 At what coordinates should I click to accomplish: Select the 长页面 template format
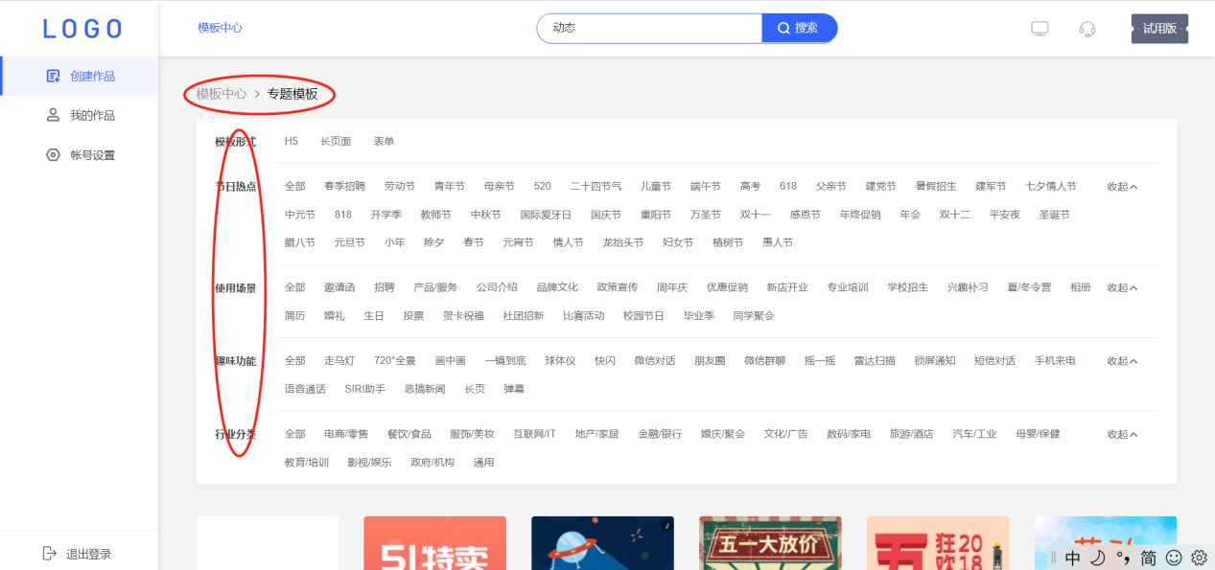click(x=336, y=141)
